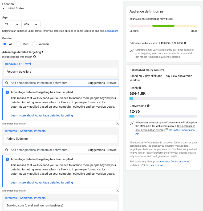Choose the Women gender option
This screenshot has height=211, width=203.
[x=35, y=44]
